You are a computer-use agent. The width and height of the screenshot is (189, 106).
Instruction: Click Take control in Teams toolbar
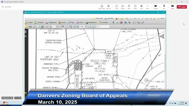[102, 7]
